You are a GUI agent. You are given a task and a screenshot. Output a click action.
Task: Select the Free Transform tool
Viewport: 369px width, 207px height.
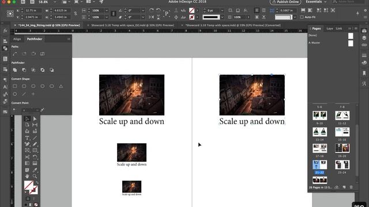tap(35, 157)
